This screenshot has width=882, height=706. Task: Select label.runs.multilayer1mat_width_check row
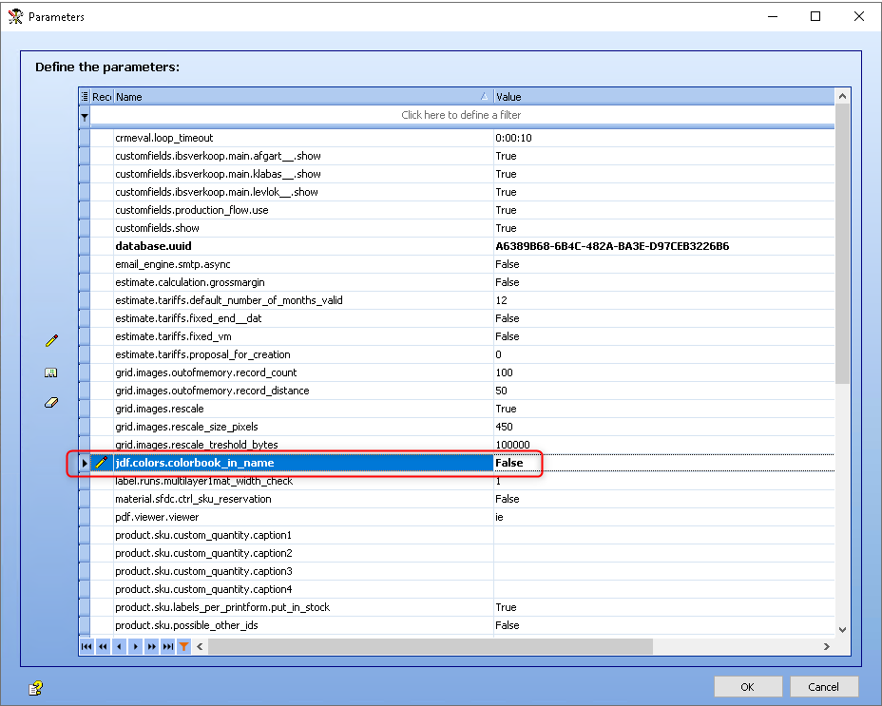tap(456, 481)
